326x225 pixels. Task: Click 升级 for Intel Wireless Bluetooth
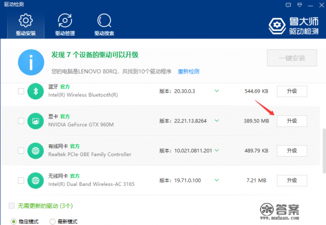tap(292, 92)
